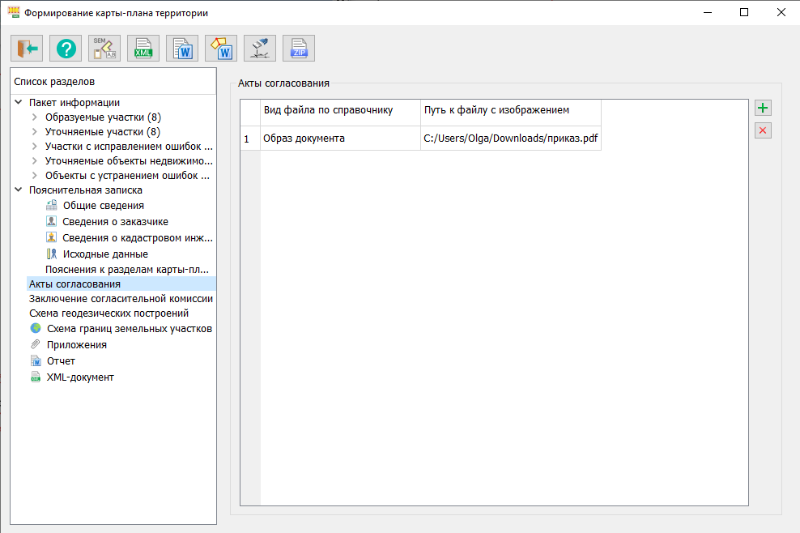The height and width of the screenshot is (533, 800).
Task: Collapse the Пакет информации tree node
Action: 19,103
